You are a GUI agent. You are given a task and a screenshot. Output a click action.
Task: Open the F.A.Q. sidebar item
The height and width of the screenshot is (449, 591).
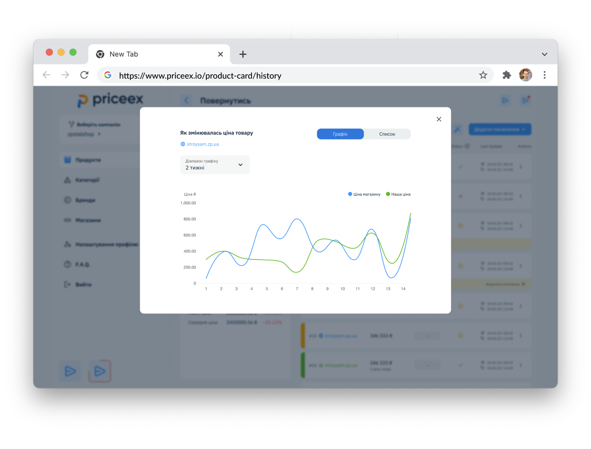click(77, 265)
